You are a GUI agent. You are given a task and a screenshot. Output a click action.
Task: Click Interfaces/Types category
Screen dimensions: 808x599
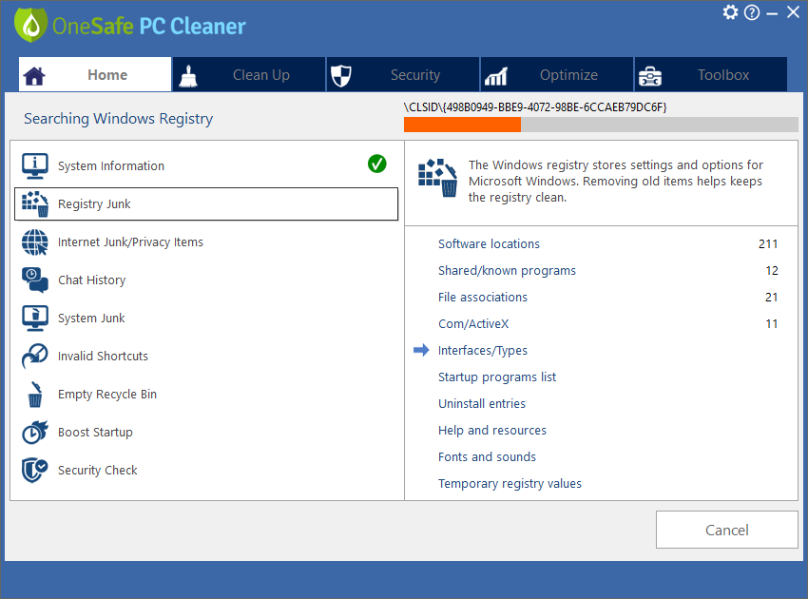(483, 351)
